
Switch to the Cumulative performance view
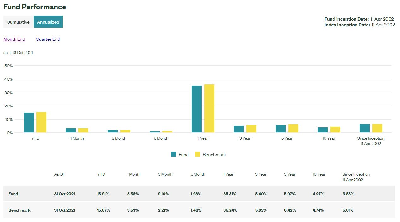18,22
